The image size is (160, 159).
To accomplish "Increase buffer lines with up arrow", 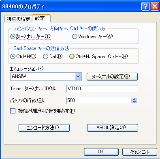I will pyautogui.click(x=134, y=99).
